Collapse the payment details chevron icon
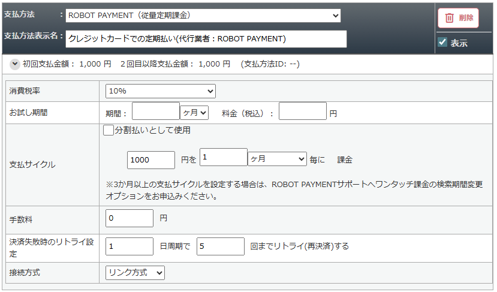 point(14,64)
